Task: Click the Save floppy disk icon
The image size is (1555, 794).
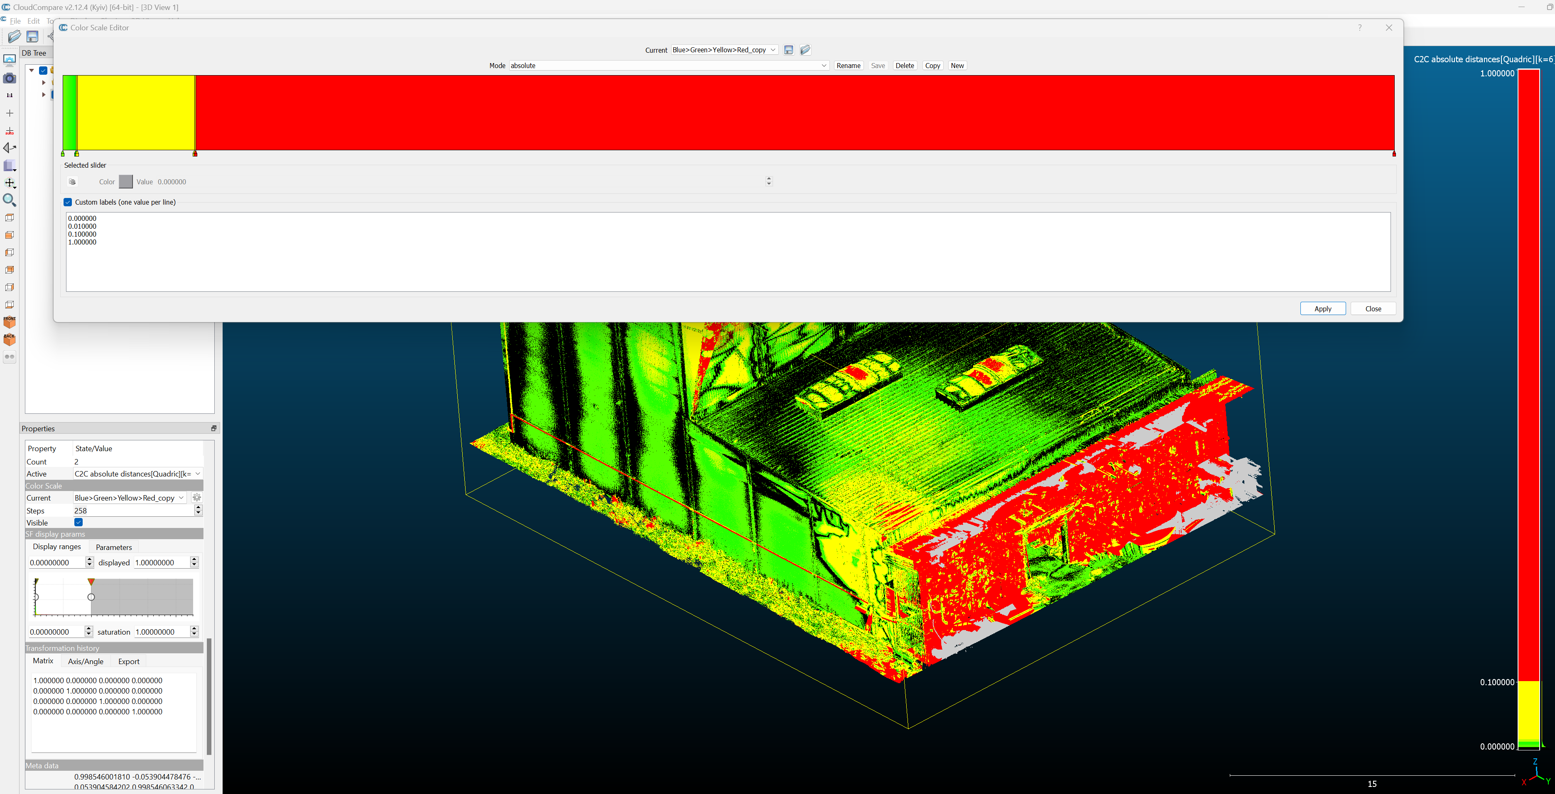Action: [x=32, y=36]
